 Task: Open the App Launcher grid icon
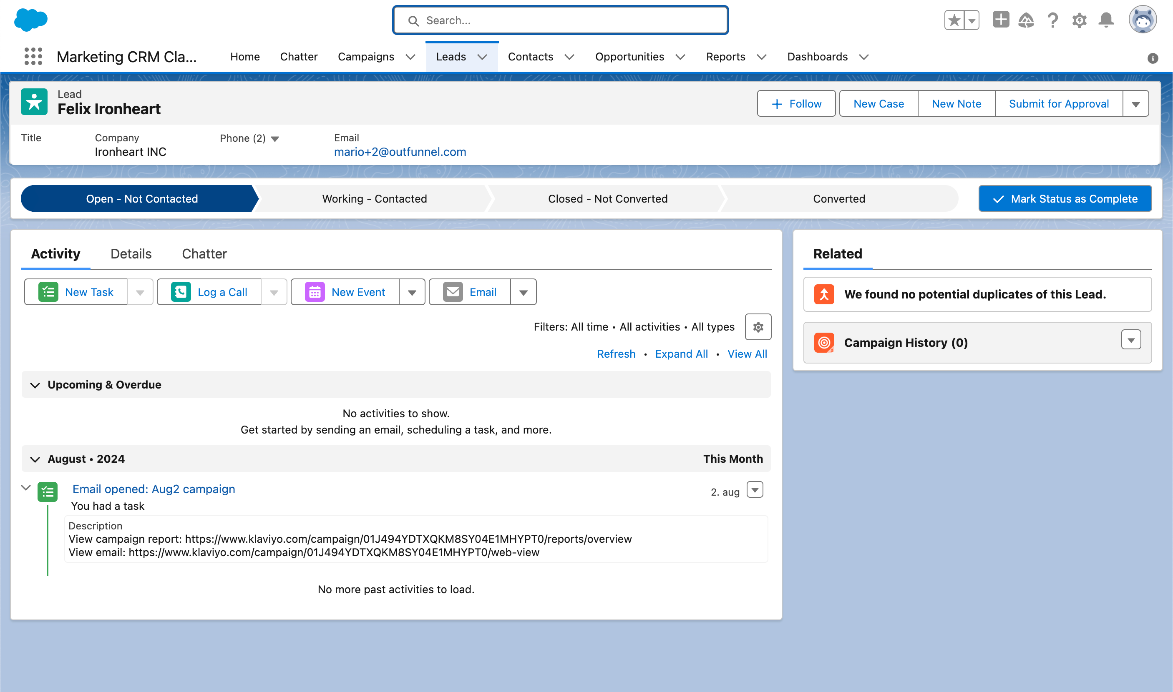(x=33, y=56)
